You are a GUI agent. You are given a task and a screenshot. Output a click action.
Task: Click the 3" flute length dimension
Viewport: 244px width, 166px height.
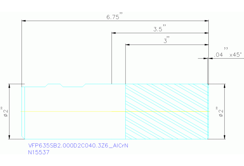[166, 40]
